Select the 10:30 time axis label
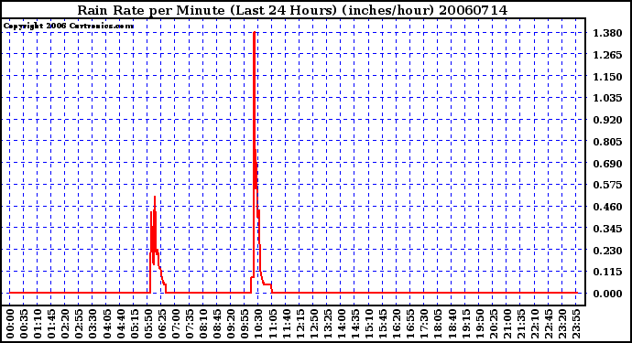 (259, 325)
